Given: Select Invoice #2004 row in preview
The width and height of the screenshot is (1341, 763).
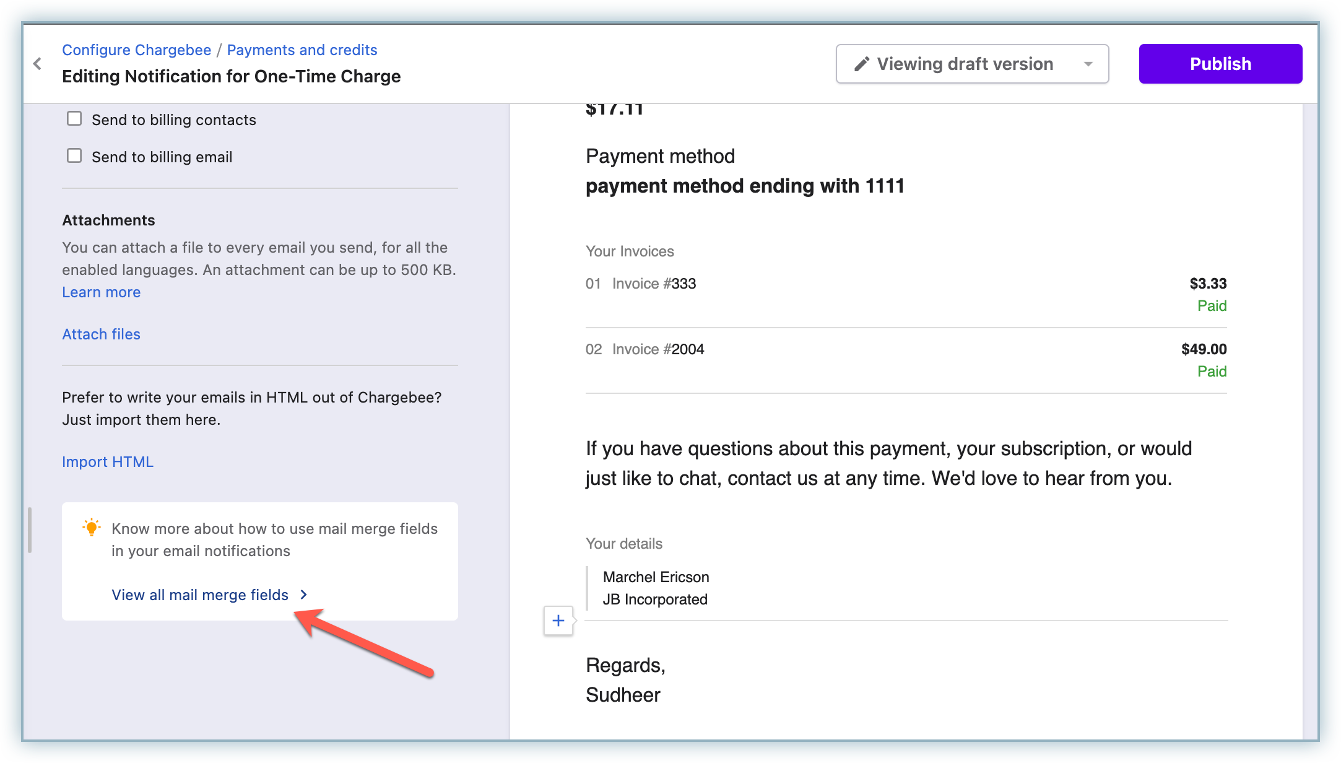Looking at the screenshot, I should 657,349.
